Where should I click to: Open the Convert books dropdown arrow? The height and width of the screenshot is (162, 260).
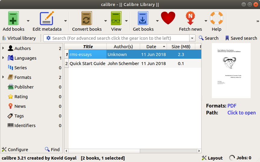[105, 21]
